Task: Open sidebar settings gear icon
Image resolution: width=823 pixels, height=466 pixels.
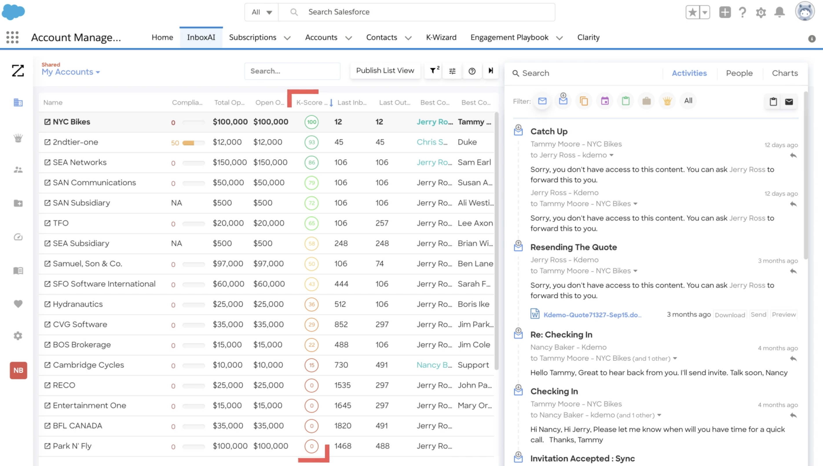Action: tap(18, 336)
